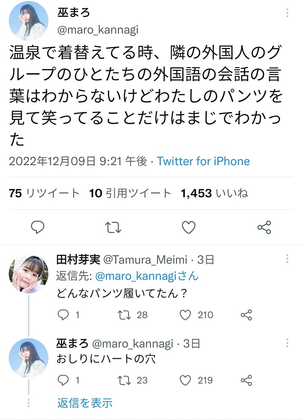View the 1,453 いいね list
Screen dimensions: 302x420
(214, 193)
